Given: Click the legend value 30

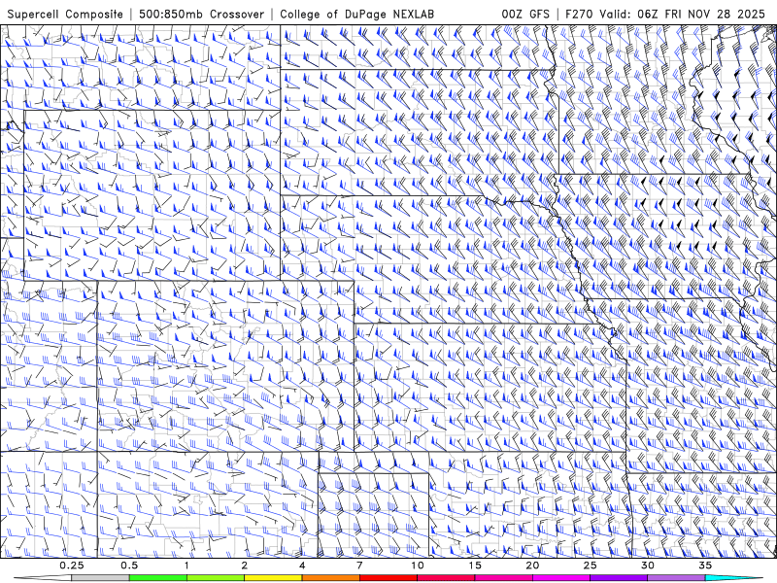Looking at the screenshot, I should tap(647, 566).
